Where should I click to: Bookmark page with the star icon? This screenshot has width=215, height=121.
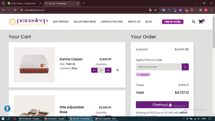pos(156,10)
